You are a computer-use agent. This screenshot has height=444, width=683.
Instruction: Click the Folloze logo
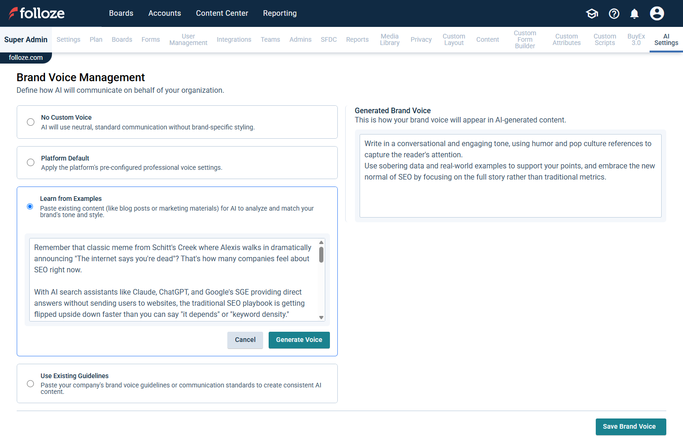coord(37,13)
